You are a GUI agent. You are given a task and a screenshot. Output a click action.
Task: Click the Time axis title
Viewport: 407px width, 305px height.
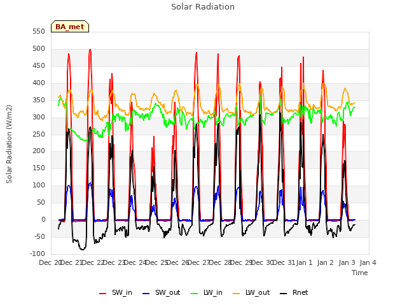tap(360, 273)
